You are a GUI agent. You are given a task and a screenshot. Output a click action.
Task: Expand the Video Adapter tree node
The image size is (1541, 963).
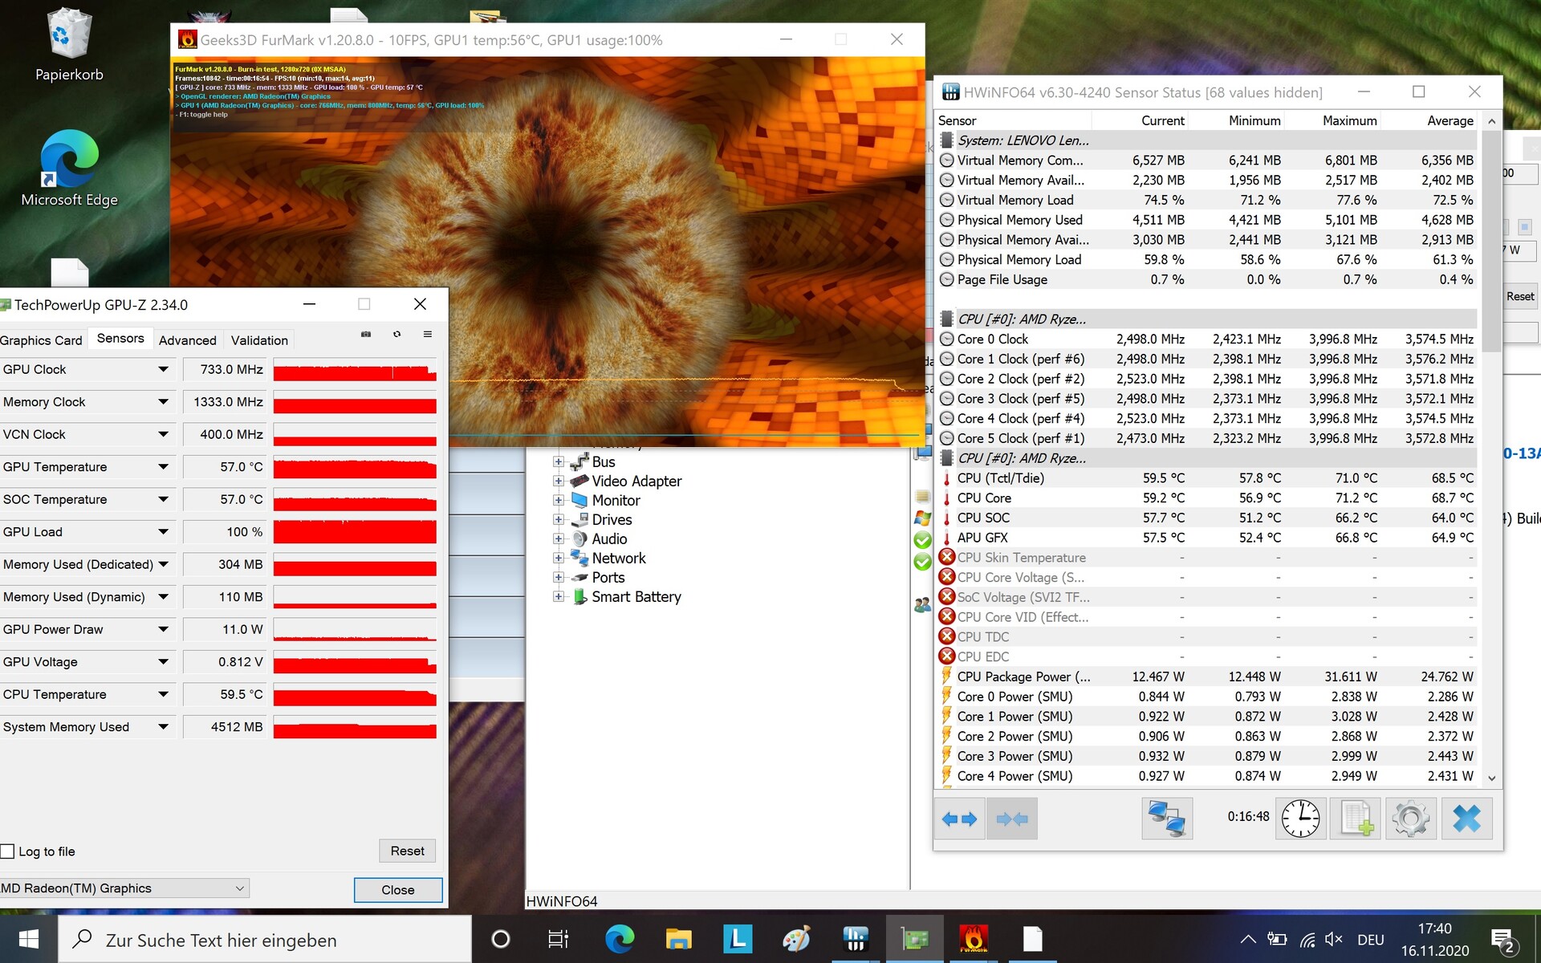tap(558, 481)
